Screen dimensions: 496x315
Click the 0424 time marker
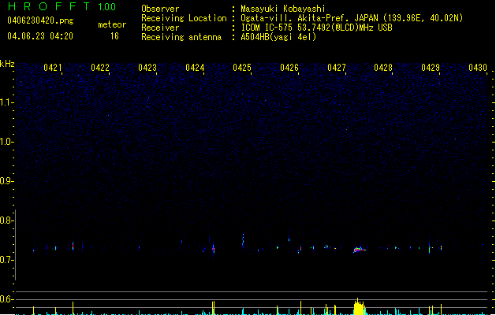(x=195, y=68)
